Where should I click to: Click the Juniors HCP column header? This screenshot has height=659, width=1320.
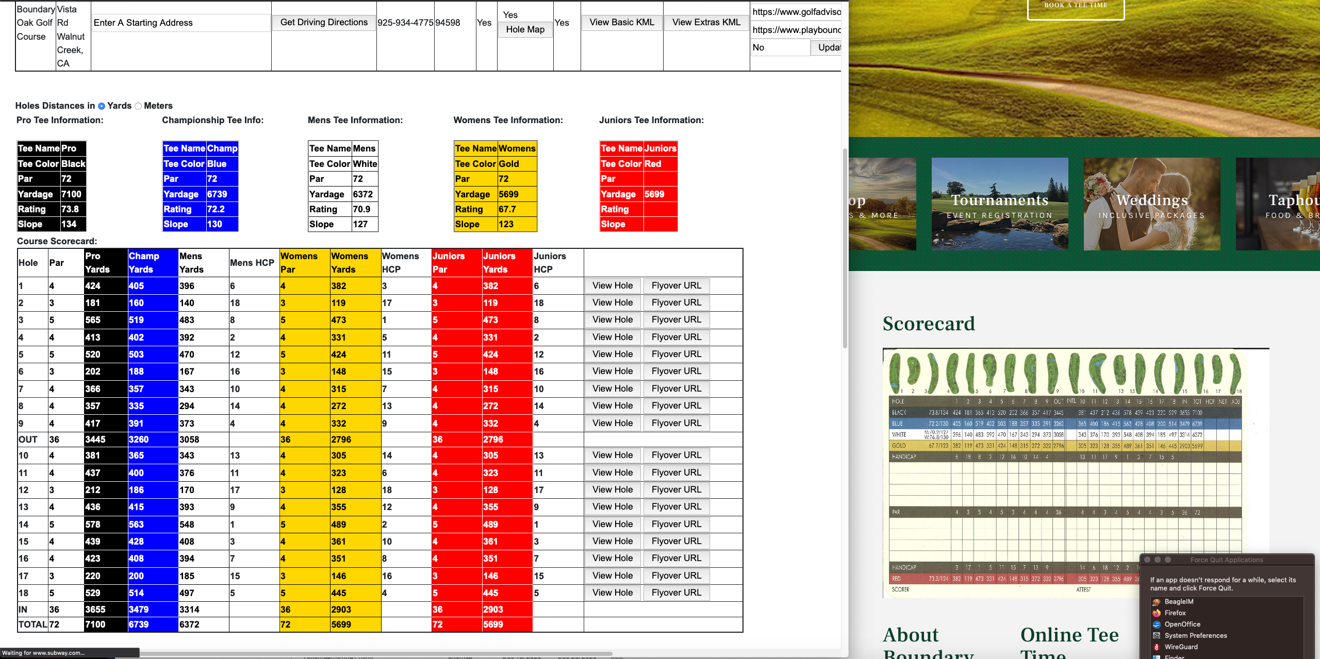(x=558, y=263)
